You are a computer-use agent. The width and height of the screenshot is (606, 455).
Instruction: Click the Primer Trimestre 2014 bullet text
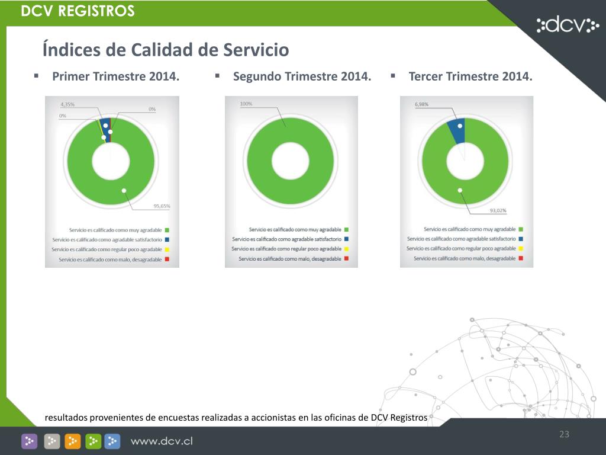(x=115, y=76)
